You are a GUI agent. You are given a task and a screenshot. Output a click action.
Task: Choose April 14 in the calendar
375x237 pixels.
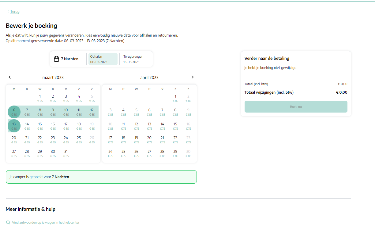pos(163,126)
